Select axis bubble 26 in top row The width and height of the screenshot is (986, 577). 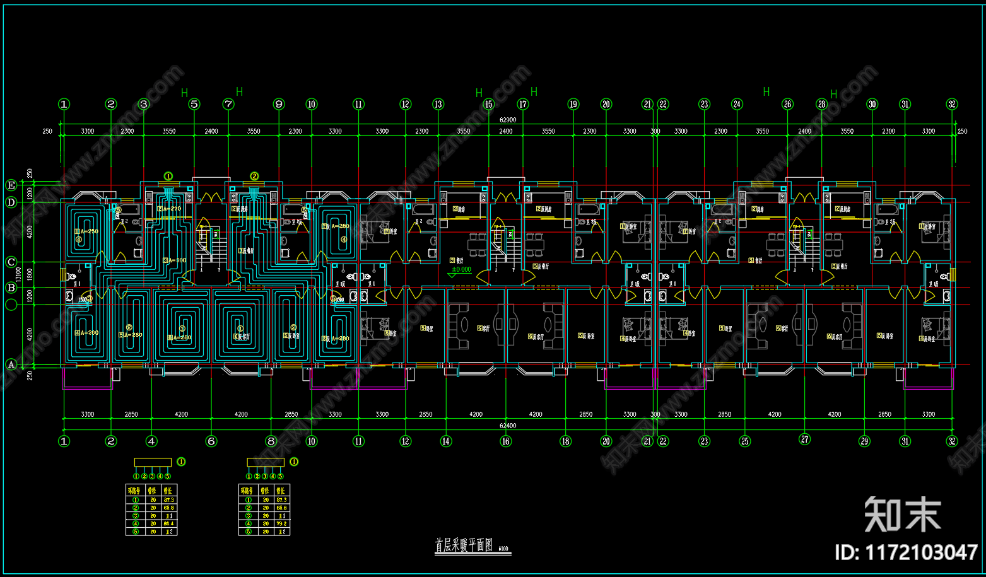[787, 104]
